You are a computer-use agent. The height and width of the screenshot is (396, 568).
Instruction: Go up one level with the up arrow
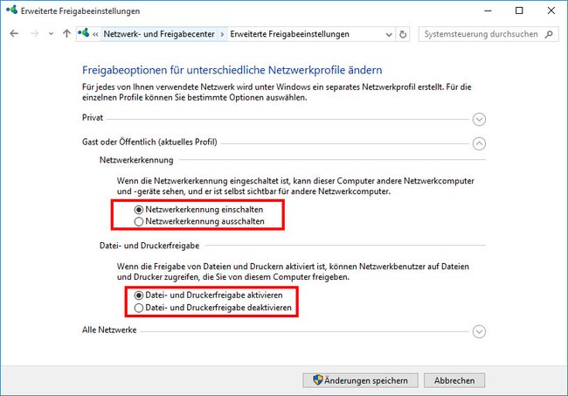(x=66, y=34)
